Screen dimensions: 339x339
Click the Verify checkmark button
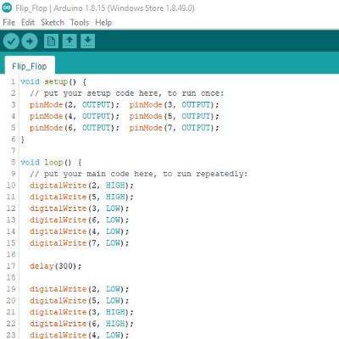click(x=11, y=42)
